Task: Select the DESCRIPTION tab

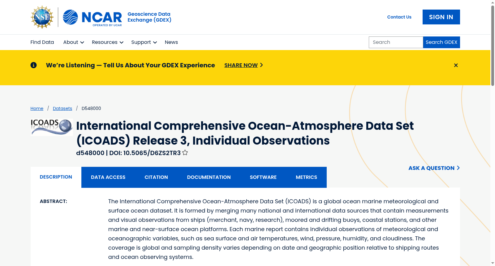Action: [56, 177]
